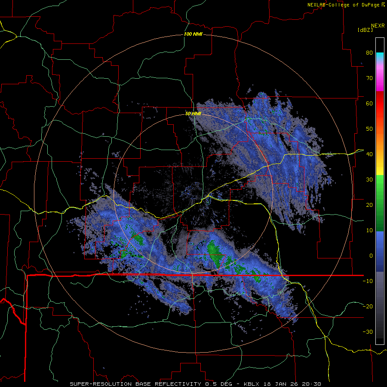Click the -20 value on dBZ scale
Screen dimensions: 387x387
point(368,307)
